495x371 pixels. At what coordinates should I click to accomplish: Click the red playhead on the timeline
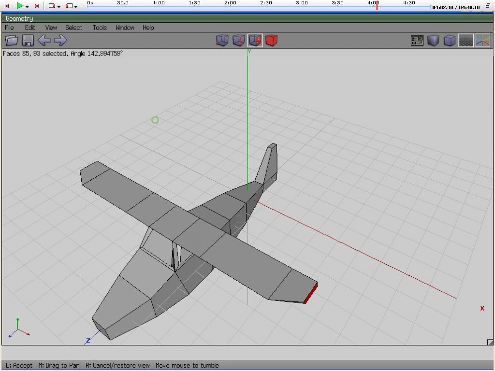click(x=377, y=6)
